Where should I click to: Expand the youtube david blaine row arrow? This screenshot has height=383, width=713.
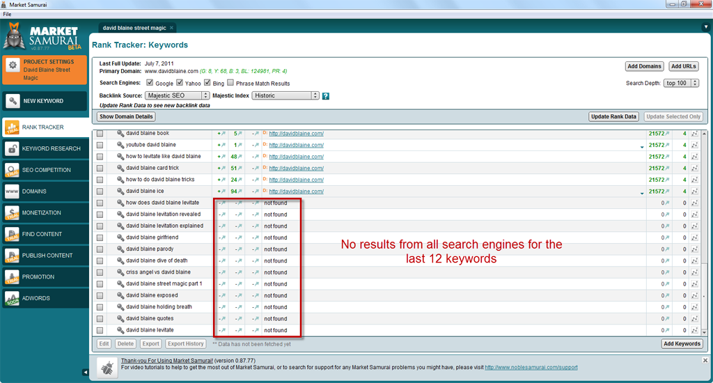click(x=641, y=147)
